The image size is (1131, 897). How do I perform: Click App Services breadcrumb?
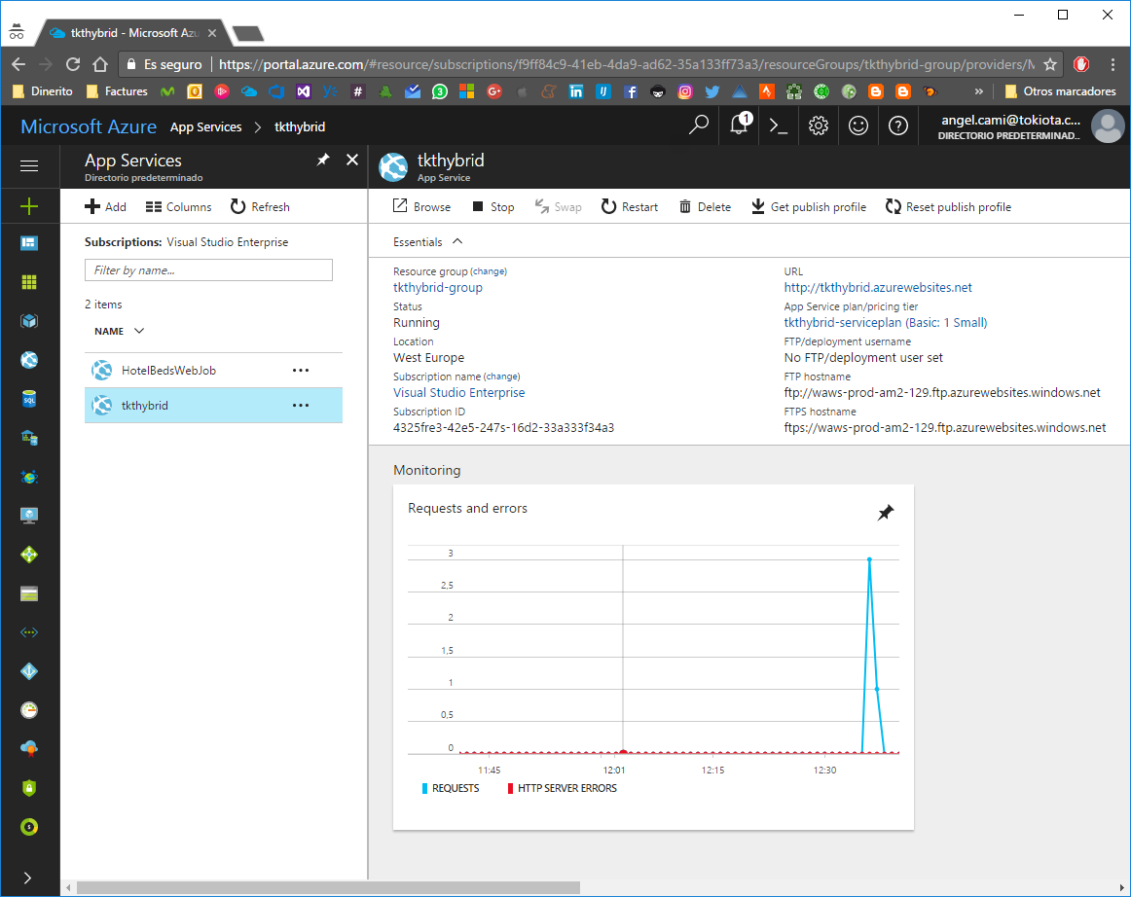point(205,127)
